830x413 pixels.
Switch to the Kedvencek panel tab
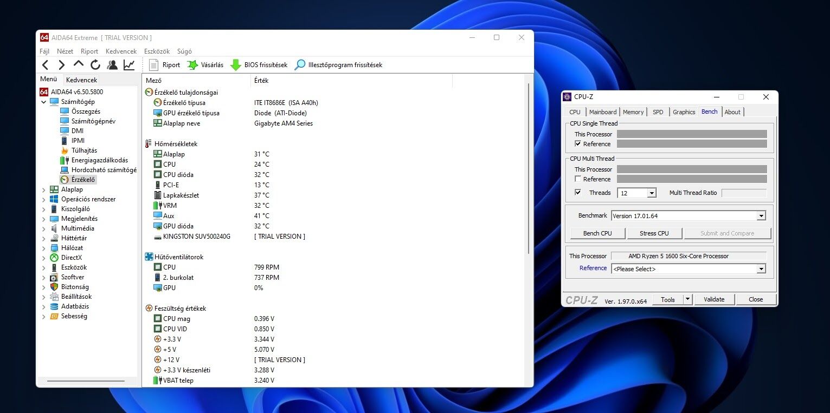(x=82, y=80)
